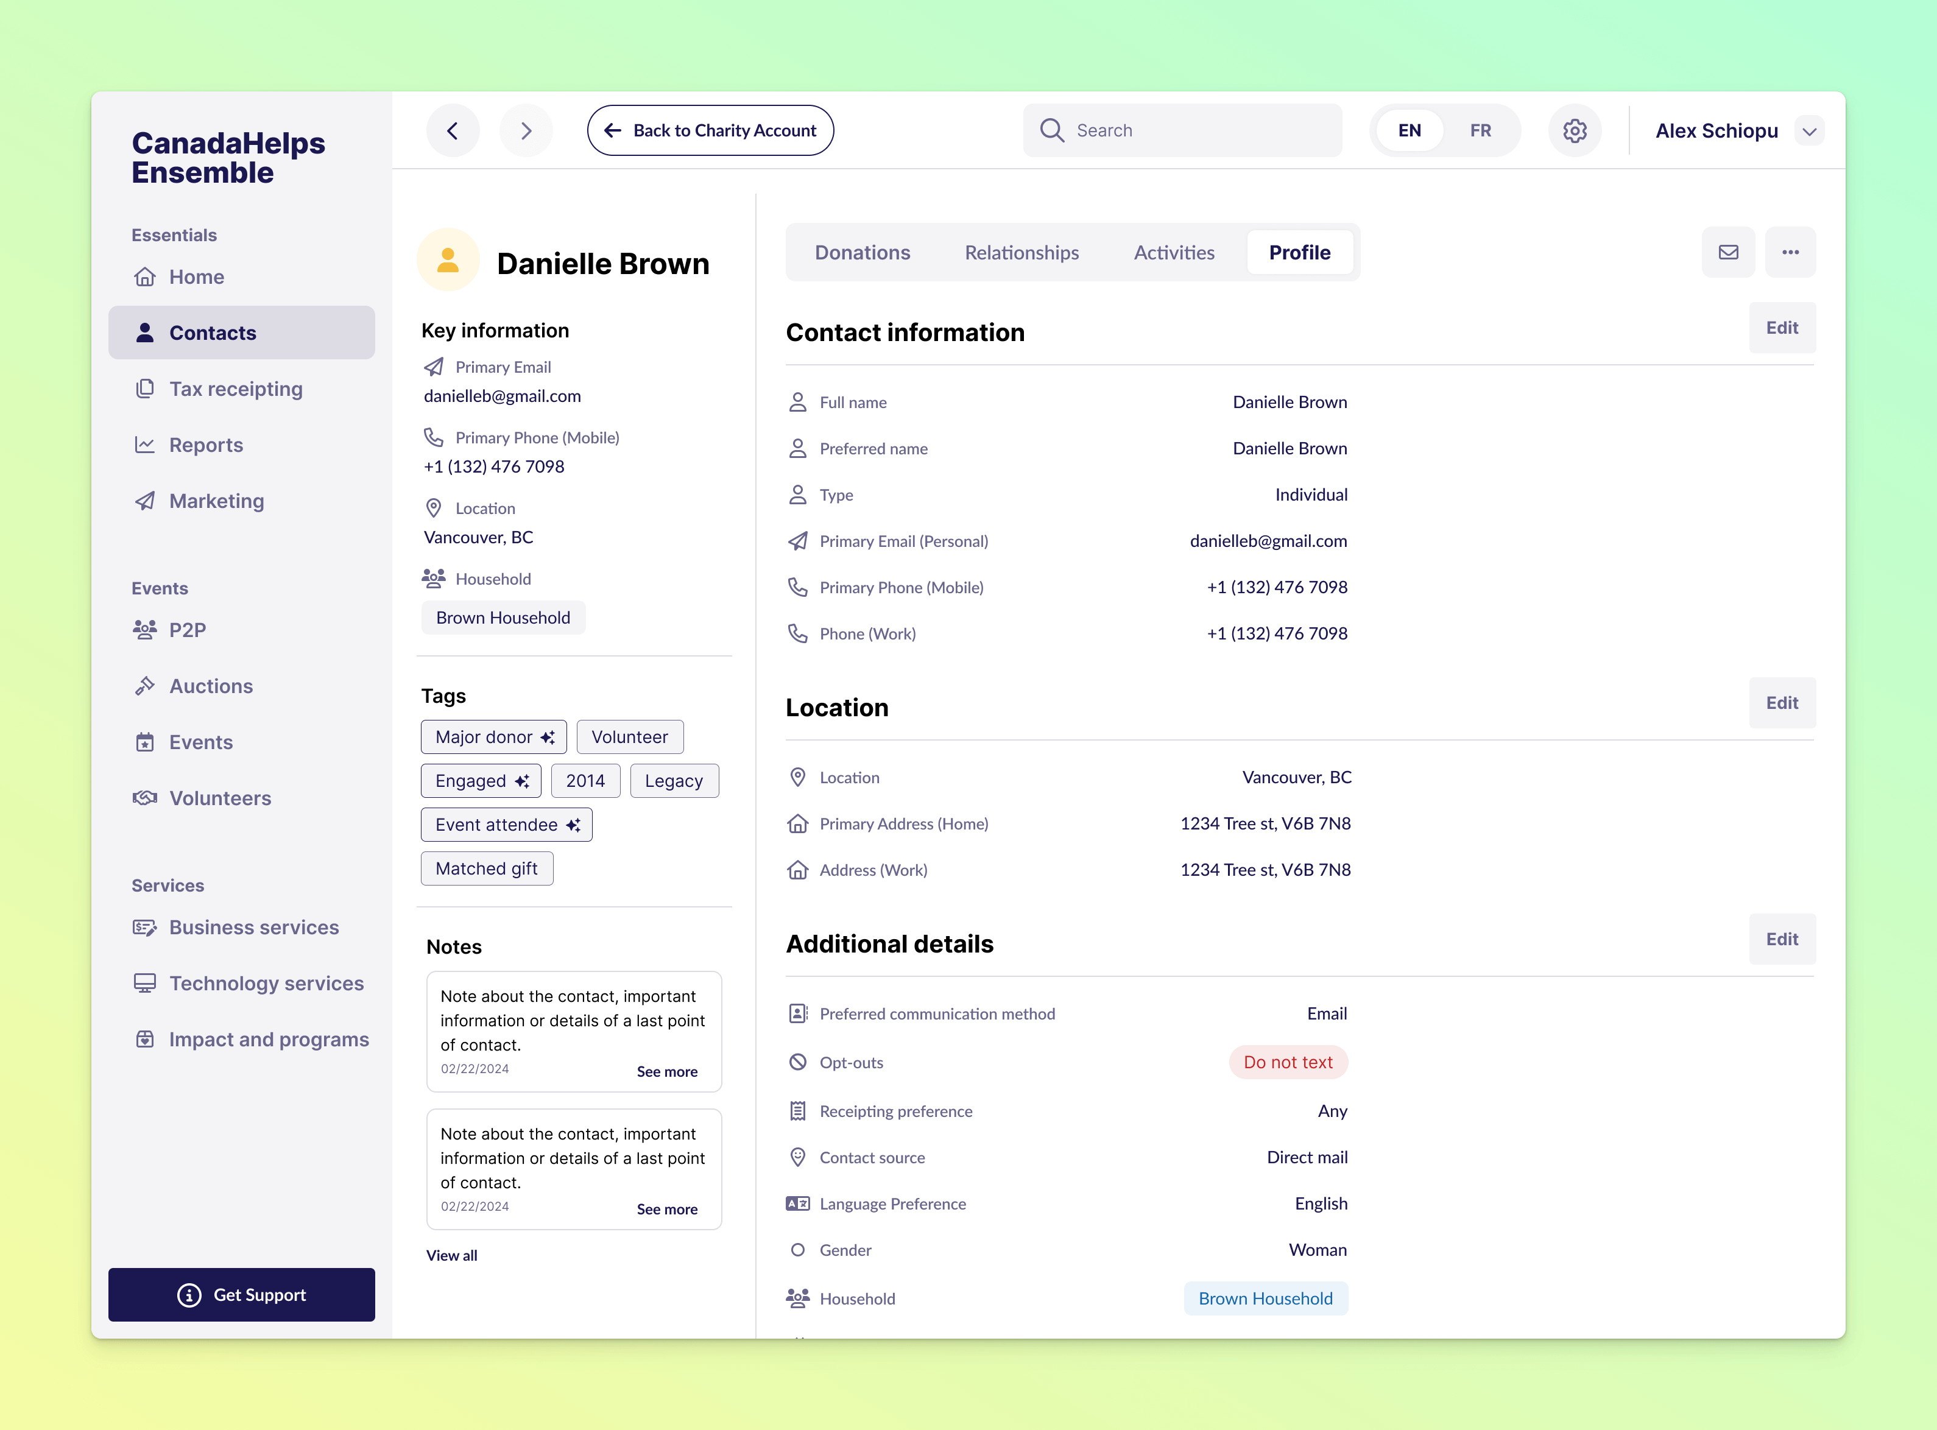1937x1430 pixels.
Task: Open Tax receipting in the sidebar
Action: click(235, 389)
